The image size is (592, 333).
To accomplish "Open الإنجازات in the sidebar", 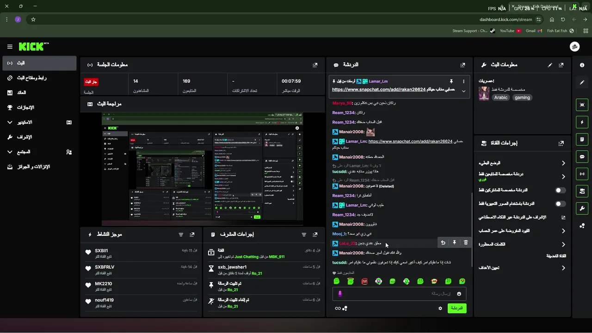I will (39, 107).
